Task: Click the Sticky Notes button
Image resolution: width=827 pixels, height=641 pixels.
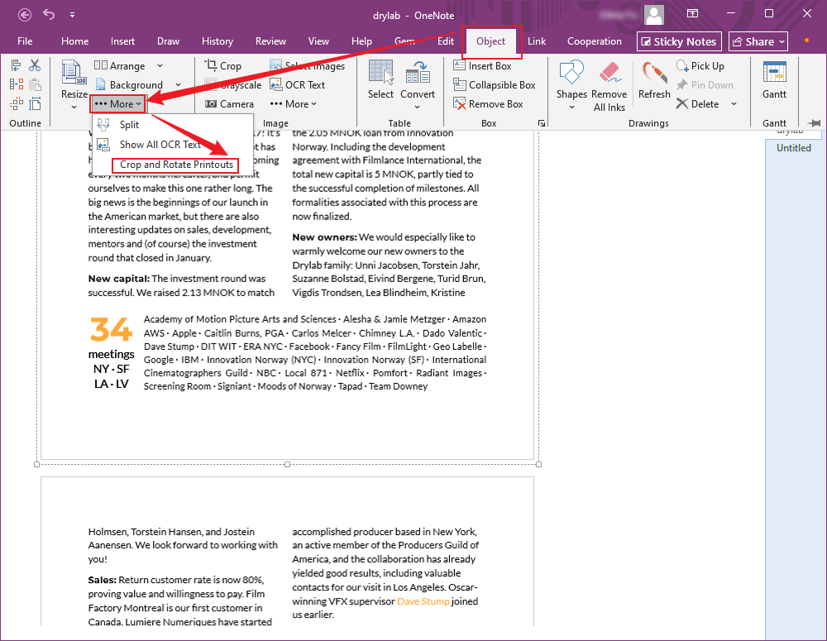Action: 679,41
